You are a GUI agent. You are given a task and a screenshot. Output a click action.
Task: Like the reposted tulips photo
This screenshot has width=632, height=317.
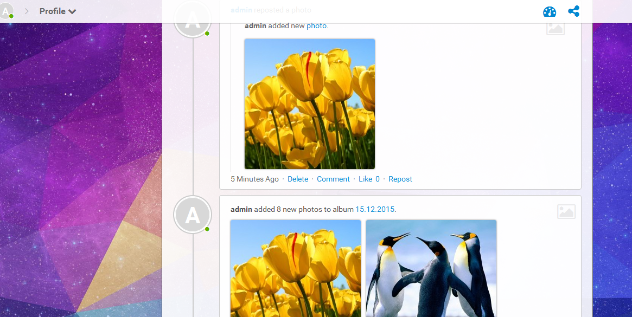pos(365,179)
